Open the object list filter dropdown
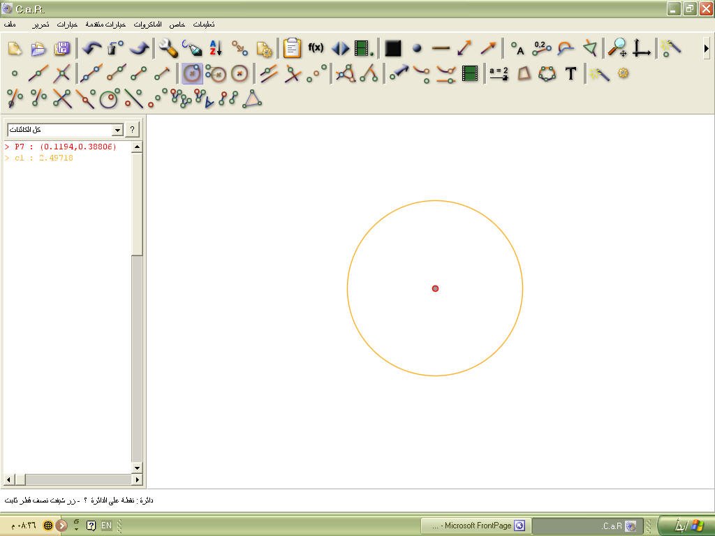 (117, 130)
